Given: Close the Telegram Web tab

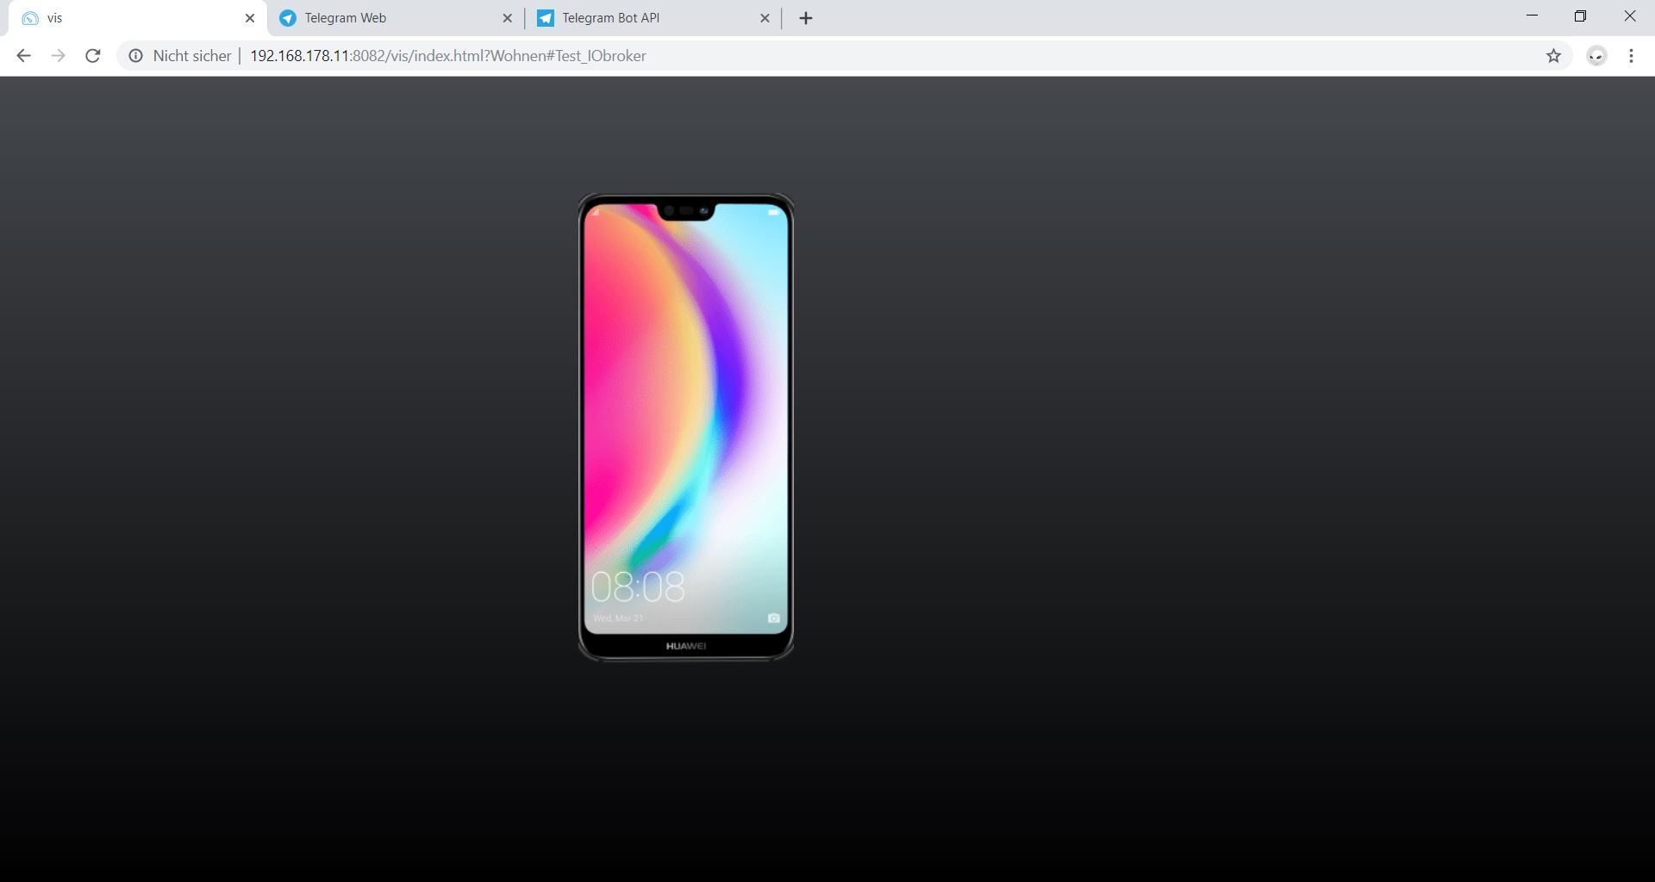Looking at the screenshot, I should [x=507, y=18].
